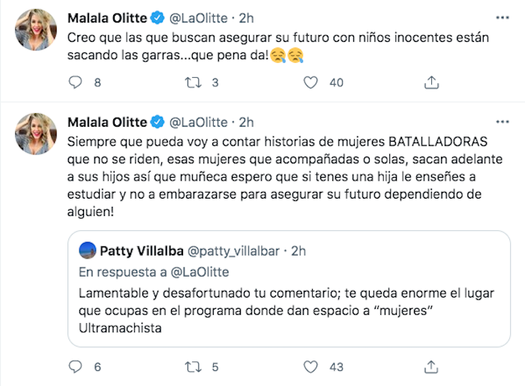
Task: Open the second tweet's profile picture
Action: click(36, 134)
